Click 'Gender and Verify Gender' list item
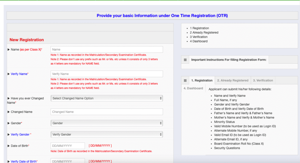The image size is (300, 163). (x=232, y=104)
